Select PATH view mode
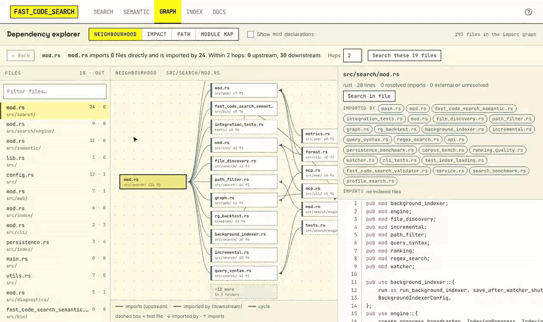This screenshot has height=322, width=543. click(183, 34)
